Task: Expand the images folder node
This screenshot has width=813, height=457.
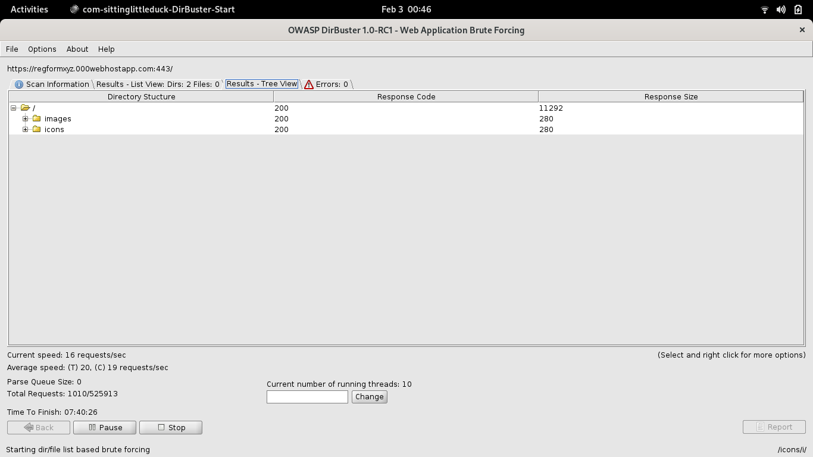Action: tap(25, 118)
